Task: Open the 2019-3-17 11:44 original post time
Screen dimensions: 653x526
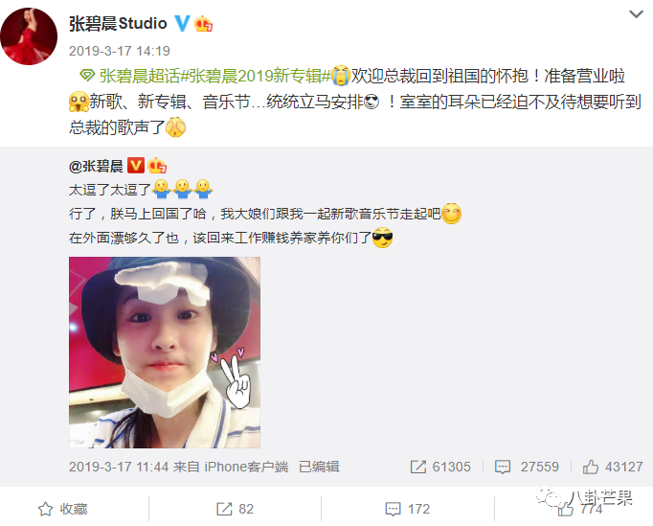Action: pos(119,467)
